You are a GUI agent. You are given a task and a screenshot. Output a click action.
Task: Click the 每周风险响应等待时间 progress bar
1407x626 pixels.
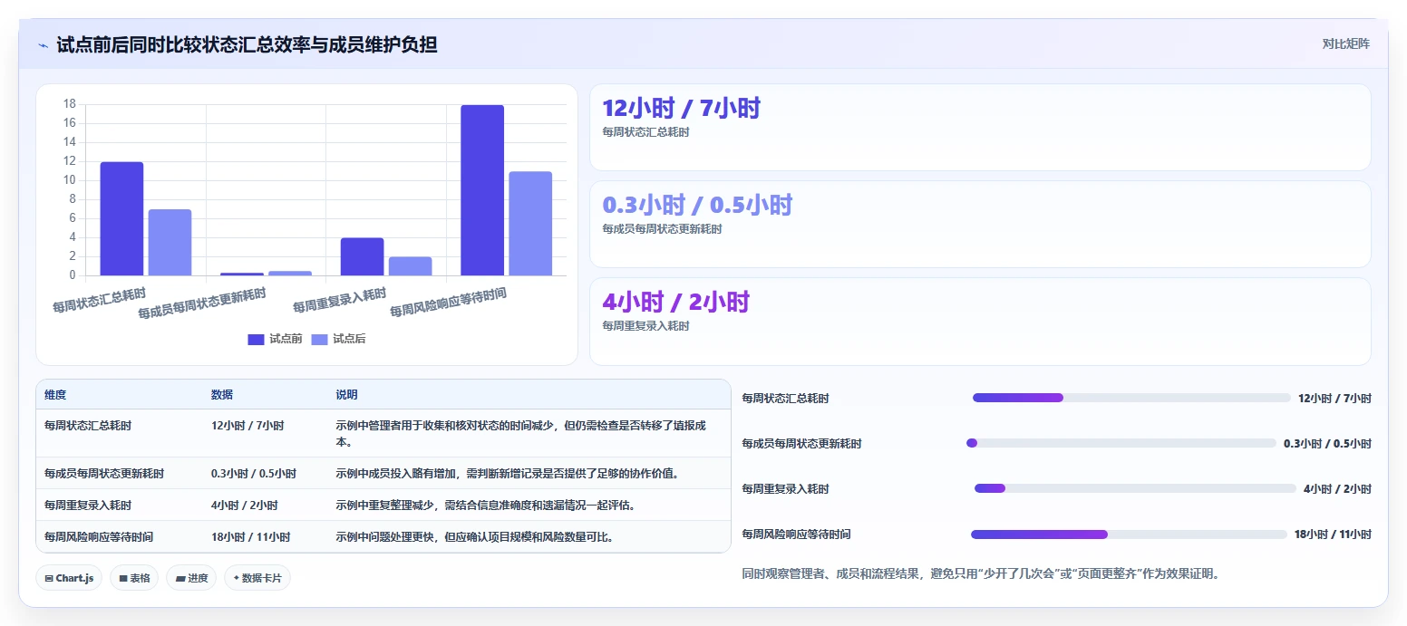pyautogui.click(x=1129, y=535)
